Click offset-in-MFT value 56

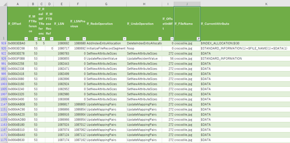click(x=168, y=58)
